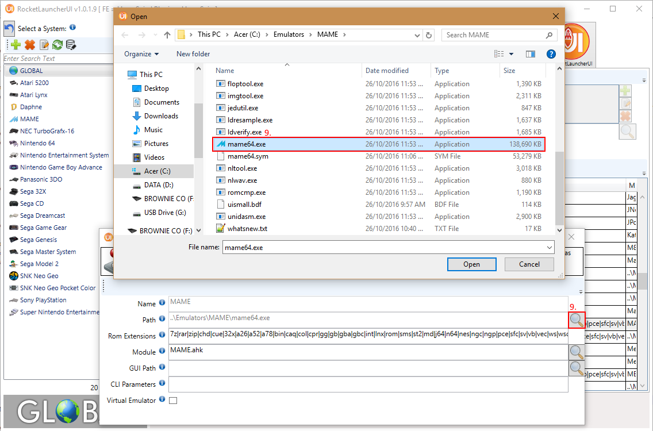Open Downloads in the navigation pane
653x431 pixels.
click(161, 116)
